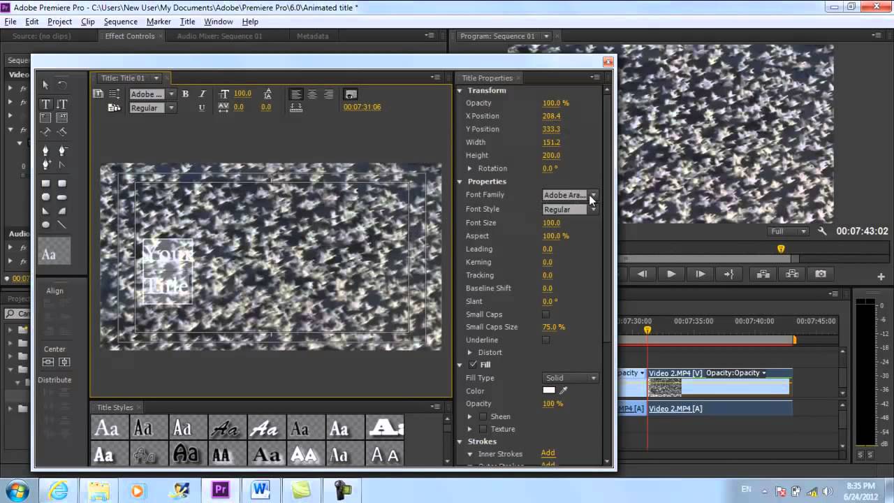
Task: Select the Arc shape tool
Action: point(62,211)
